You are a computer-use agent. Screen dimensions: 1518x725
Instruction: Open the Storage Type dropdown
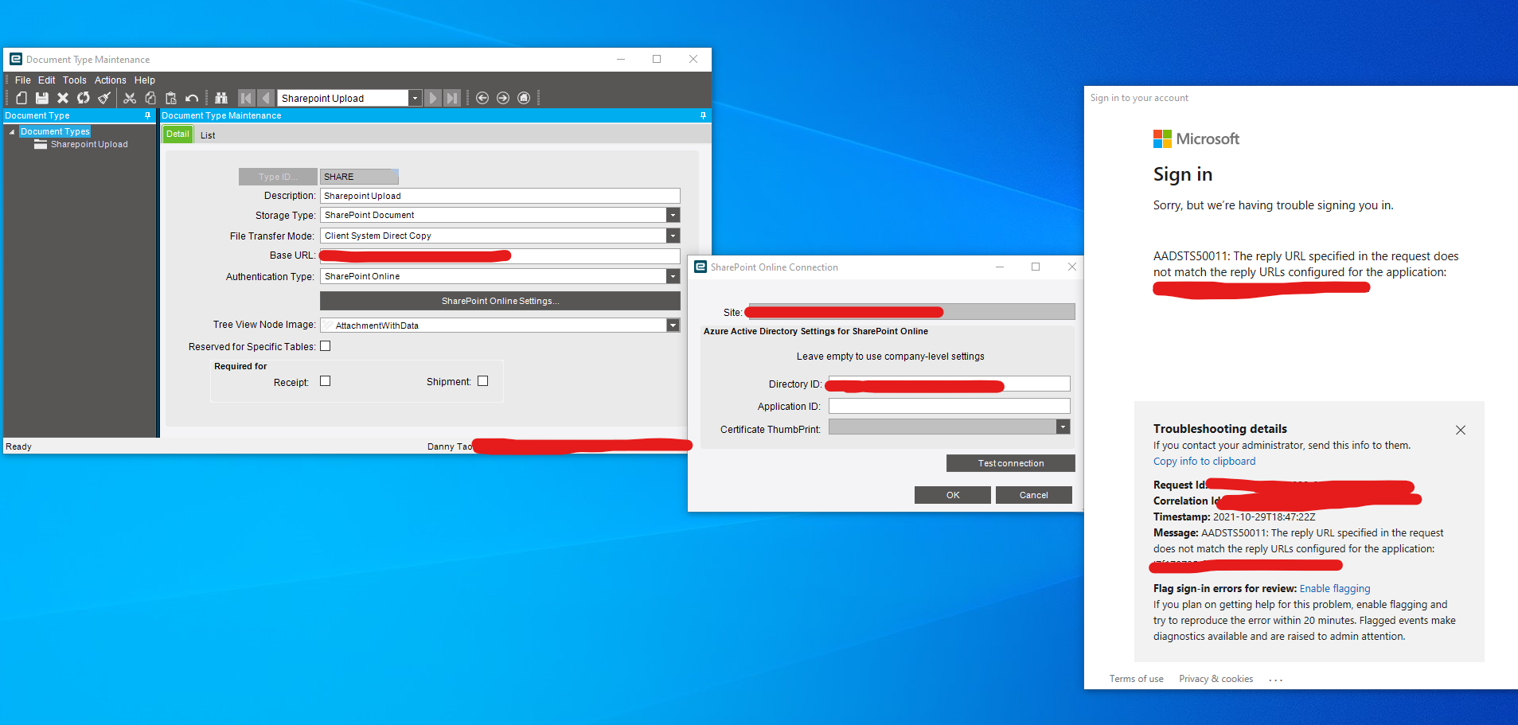[673, 215]
